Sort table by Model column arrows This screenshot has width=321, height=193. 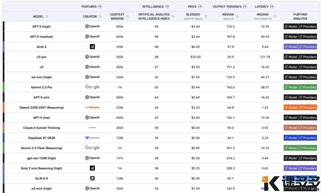coord(47,16)
